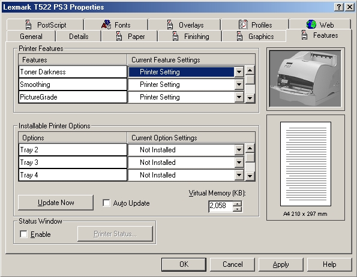This screenshot has width=357, height=277.
Task: Click the Printer Features scroll down arrow
Action: pos(250,98)
